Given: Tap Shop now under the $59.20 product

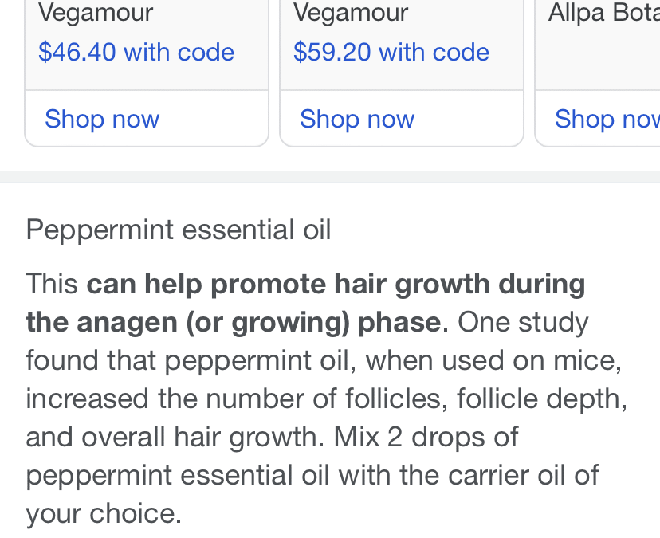Looking at the screenshot, I should pos(357,119).
